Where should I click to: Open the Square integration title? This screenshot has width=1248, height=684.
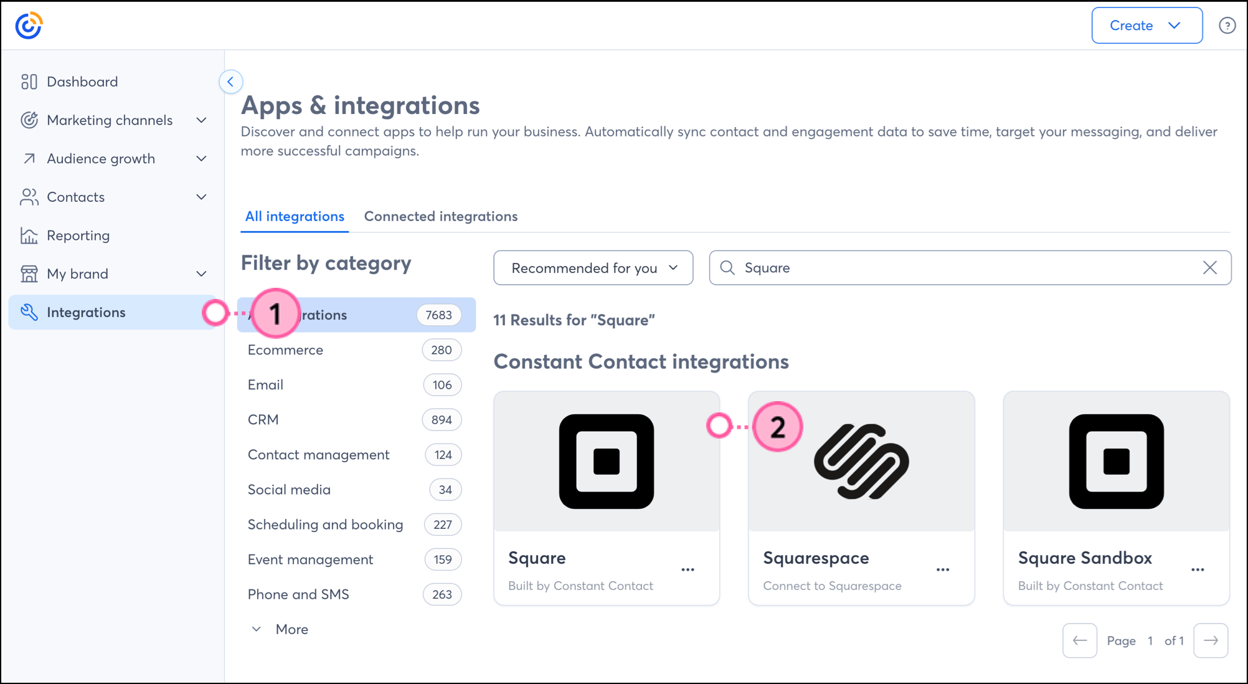click(x=537, y=558)
